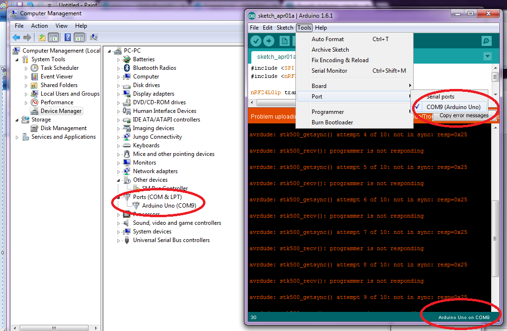Screen dimensions: 507x331
Task: Expand the Batteries node
Action: coord(118,60)
